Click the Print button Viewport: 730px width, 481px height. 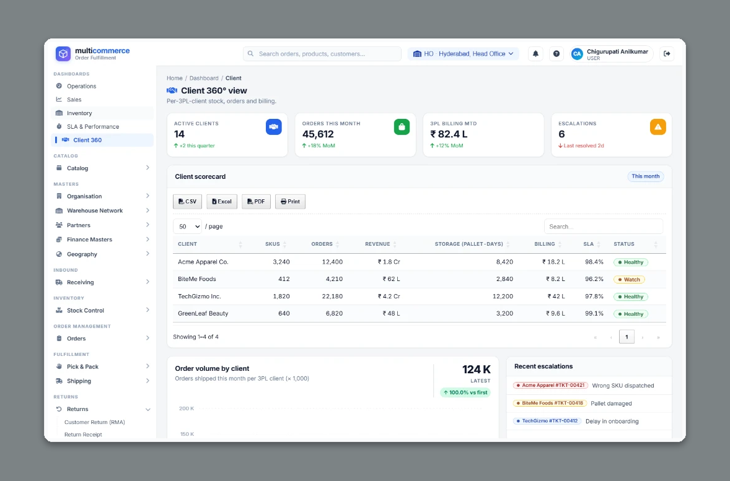click(290, 201)
